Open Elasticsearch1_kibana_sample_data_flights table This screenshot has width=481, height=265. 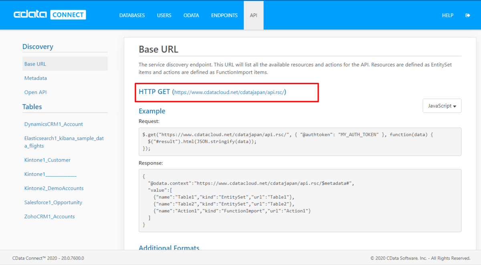click(x=64, y=142)
